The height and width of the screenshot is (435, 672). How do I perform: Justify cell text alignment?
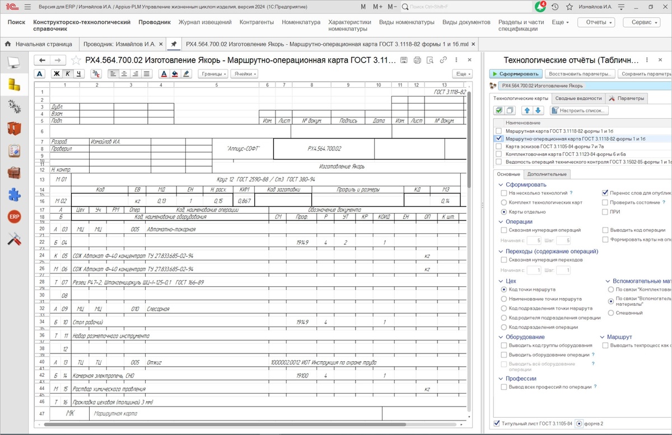[x=146, y=73]
